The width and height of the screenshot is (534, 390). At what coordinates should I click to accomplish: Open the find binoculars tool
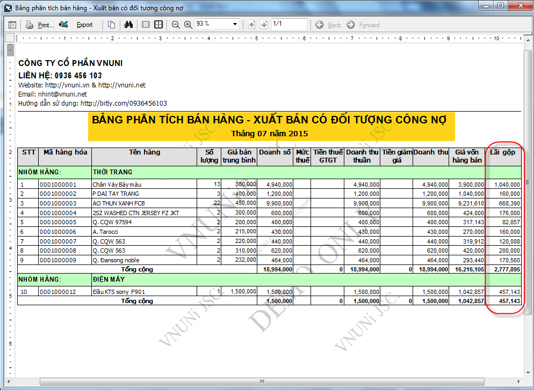128,25
